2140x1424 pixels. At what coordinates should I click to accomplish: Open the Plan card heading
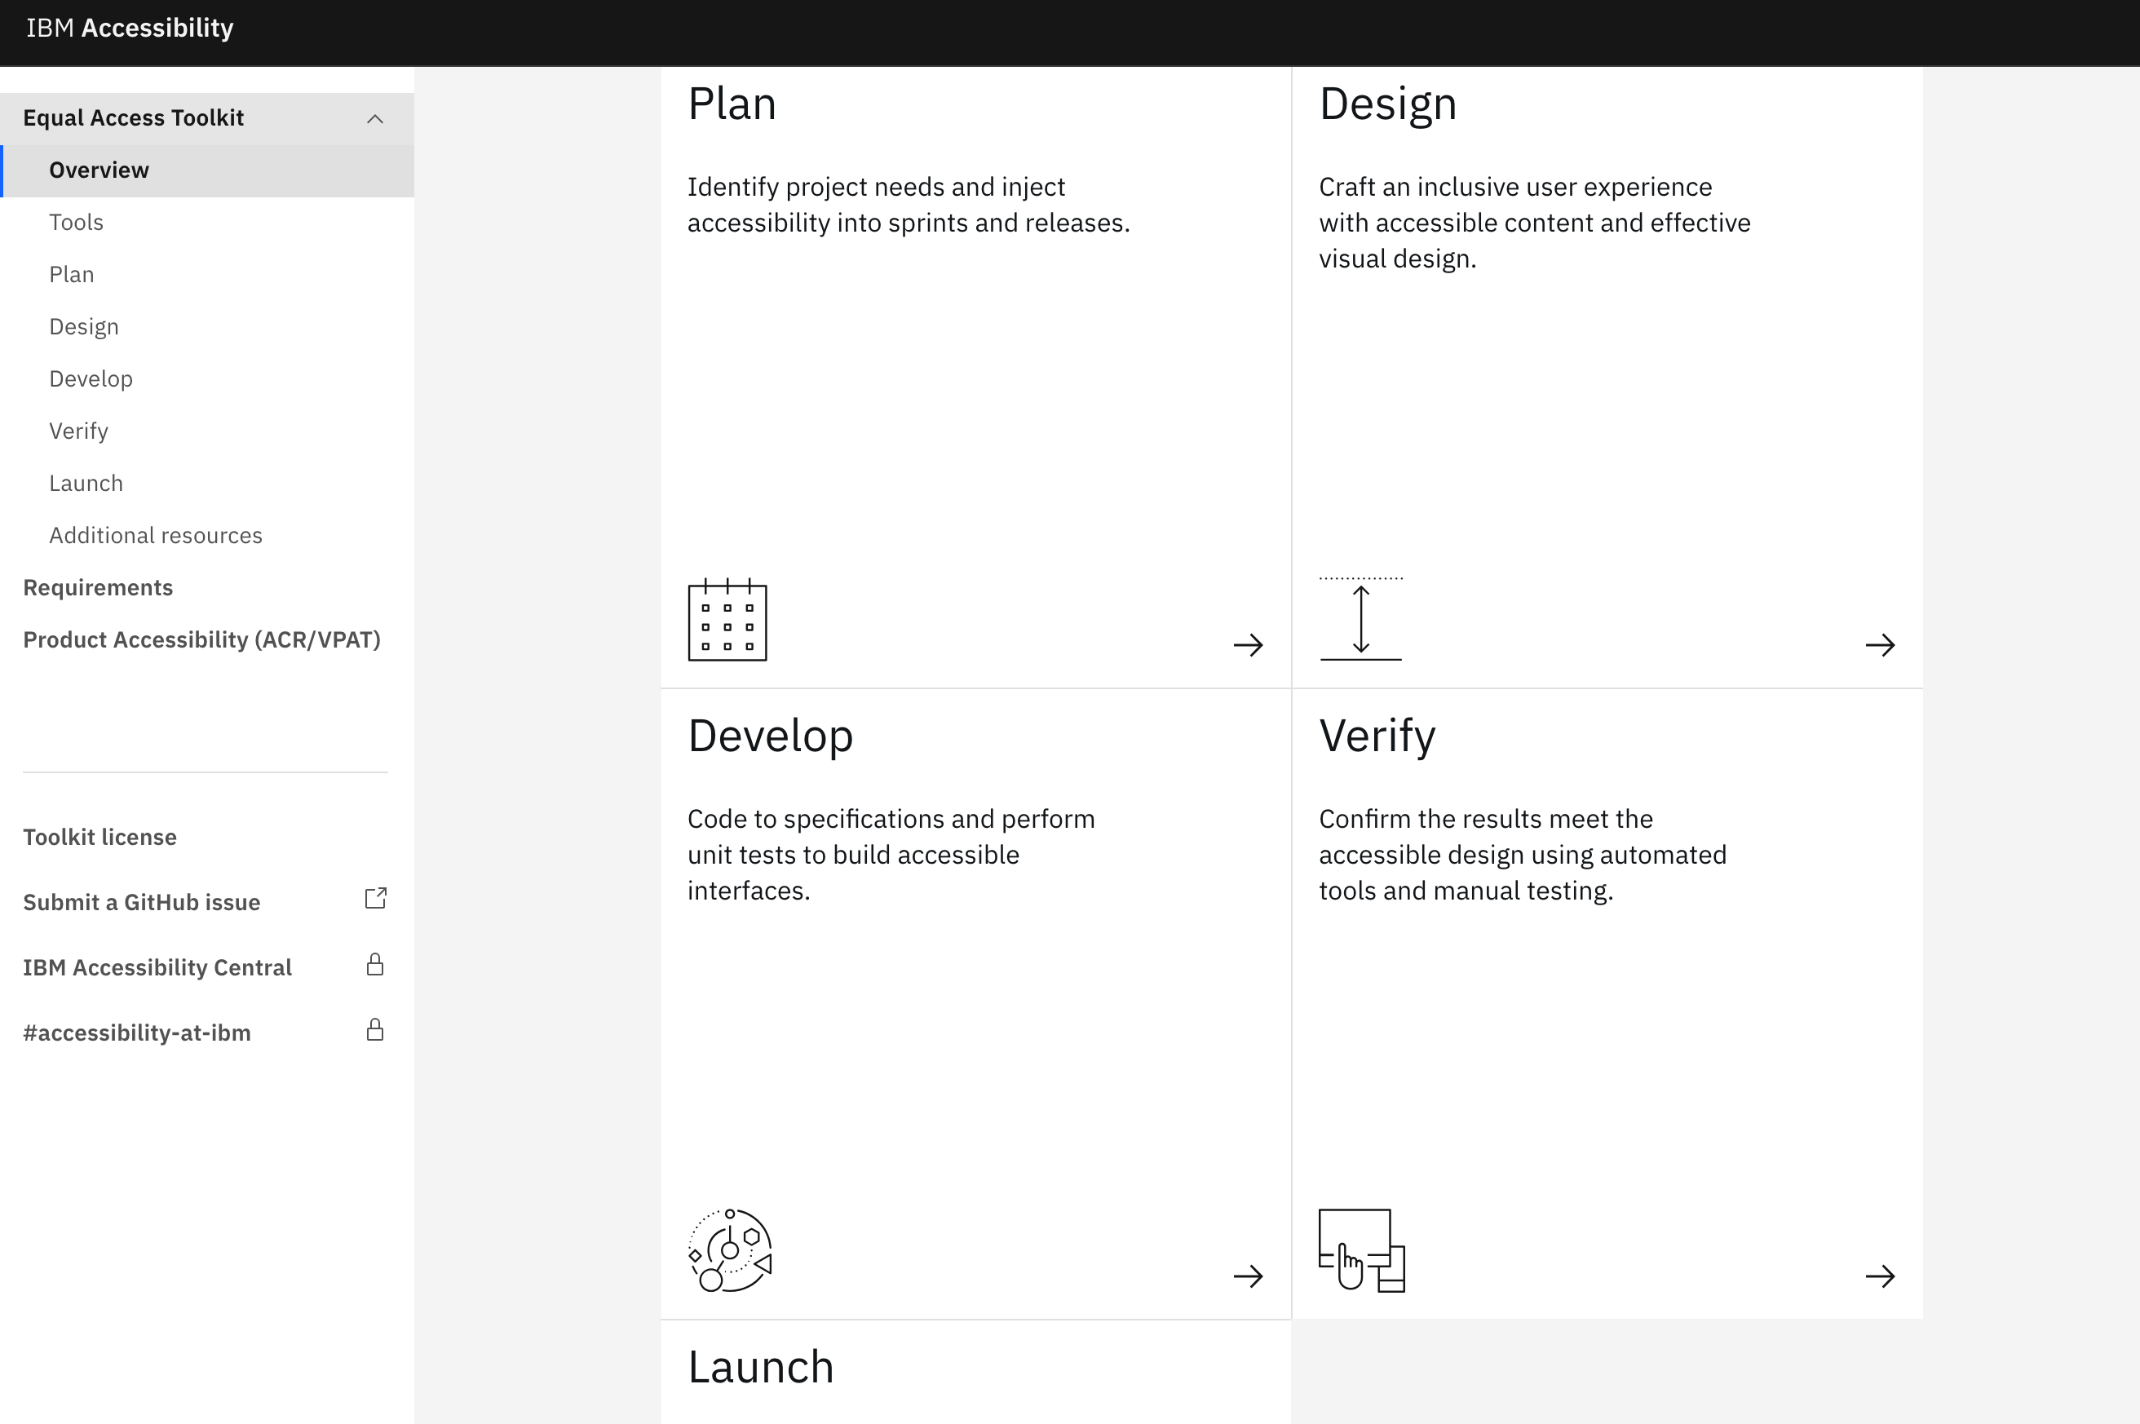(x=732, y=104)
